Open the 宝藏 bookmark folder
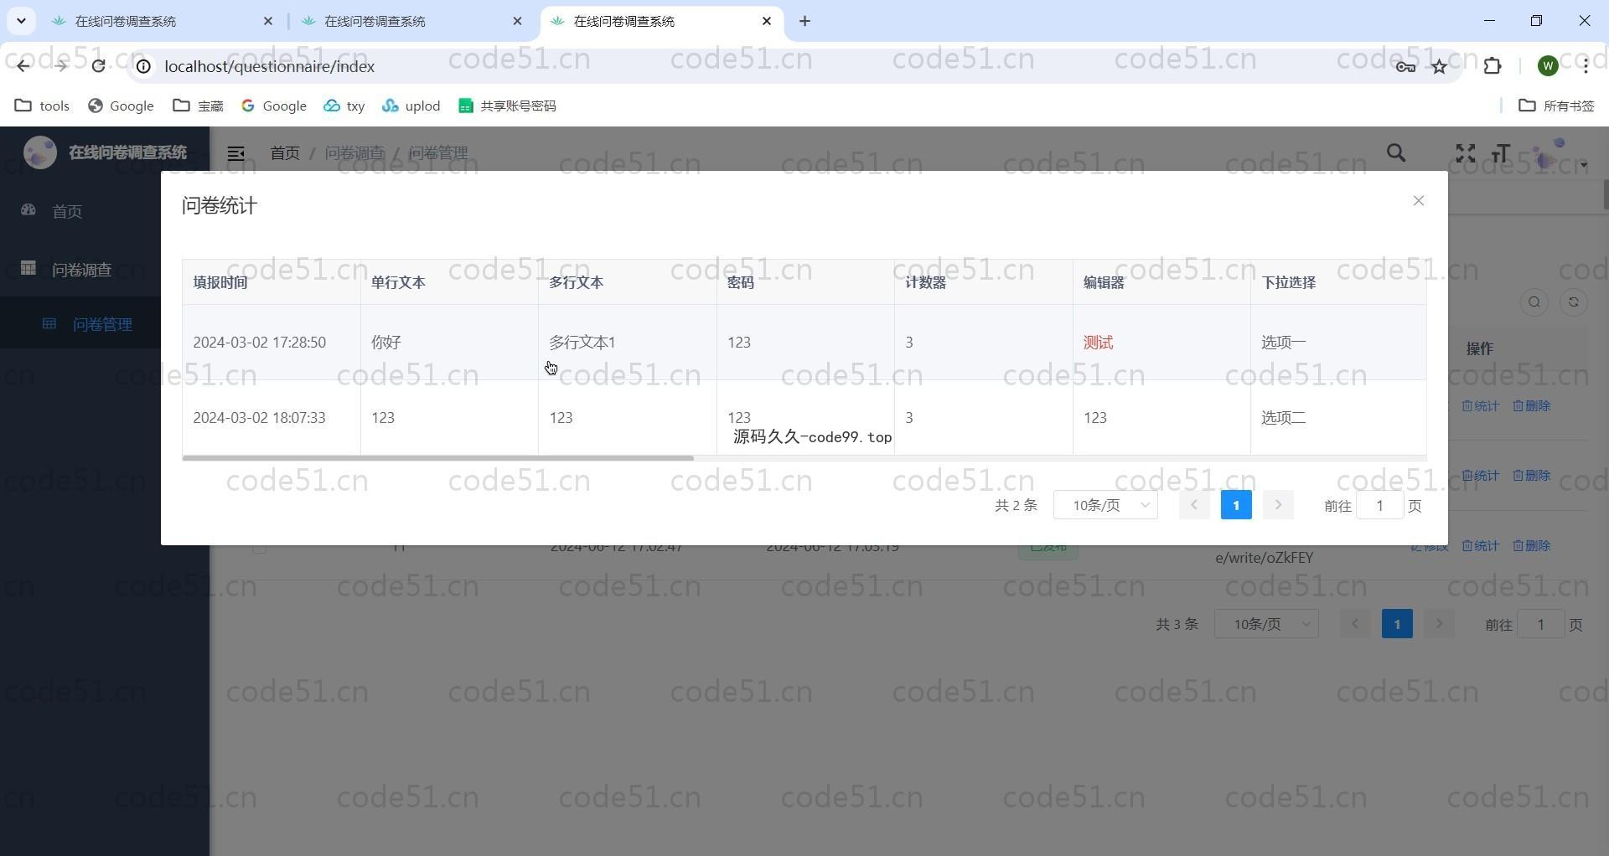 198,106
